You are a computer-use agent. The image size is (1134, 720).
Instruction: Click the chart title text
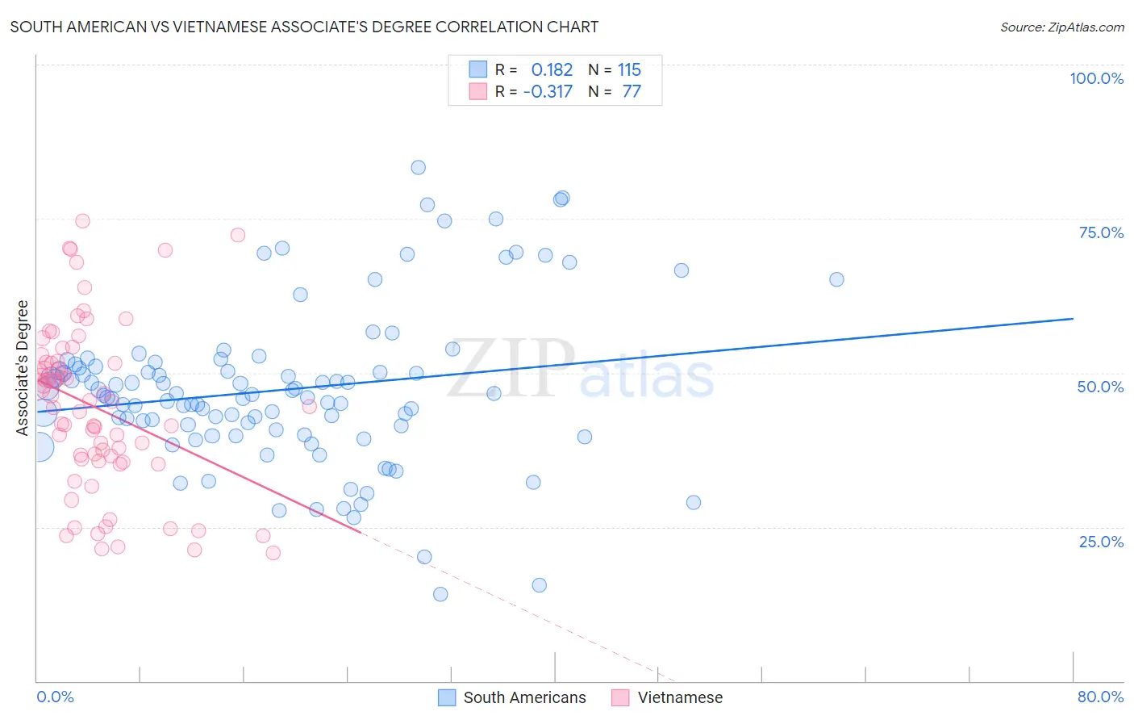pos(304,27)
